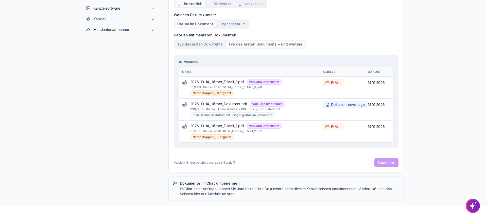Click the Mandantenaufnahme user-plus icon
This screenshot has height=220, width=487.
[88, 30]
